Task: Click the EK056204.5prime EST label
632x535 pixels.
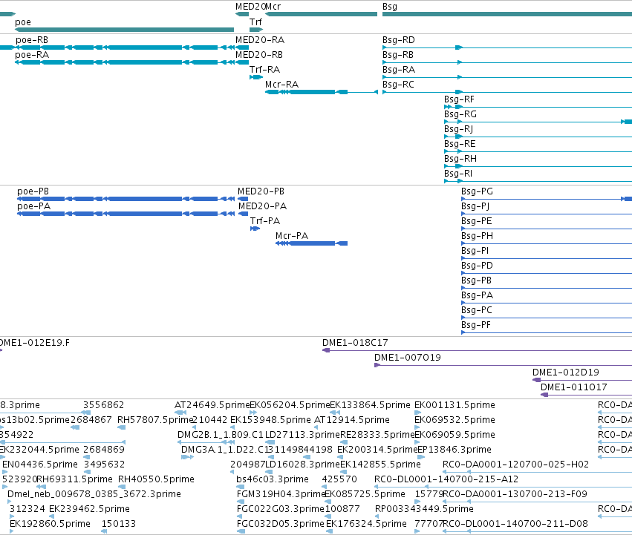Action: (x=290, y=405)
